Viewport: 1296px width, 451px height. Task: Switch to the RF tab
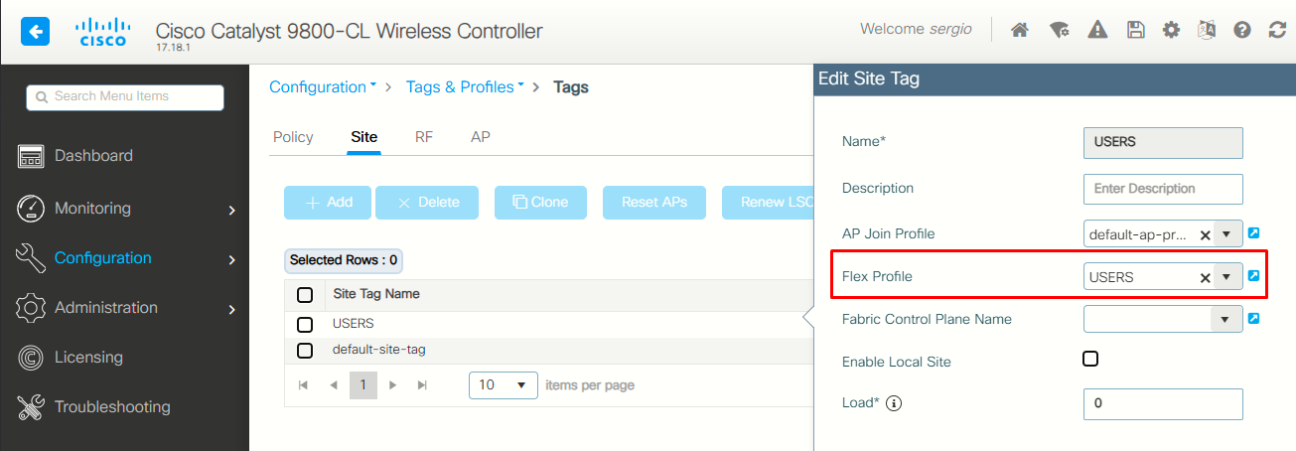(424, 137)
